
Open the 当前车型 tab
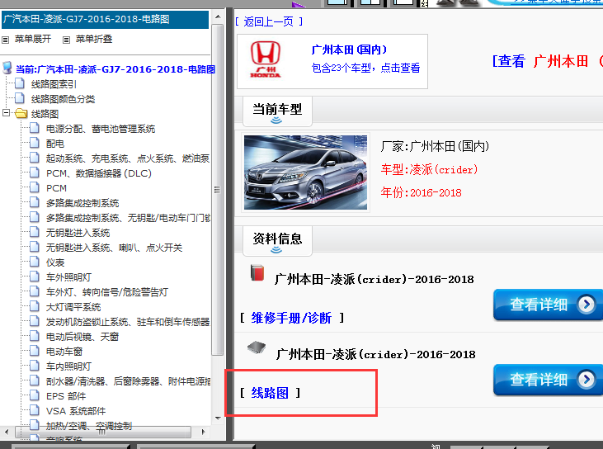tap(277, 111)
